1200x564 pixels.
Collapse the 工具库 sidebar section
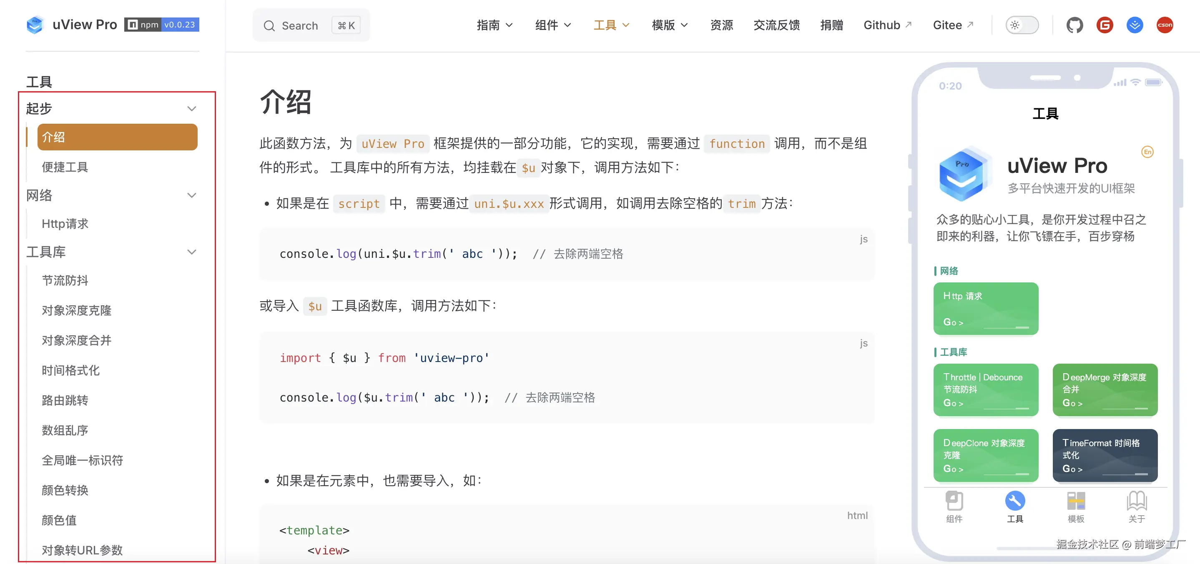click(191, 252)
